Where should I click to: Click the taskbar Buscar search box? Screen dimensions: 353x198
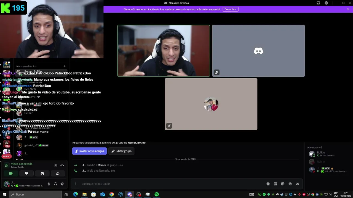click(x=35, y=194)
